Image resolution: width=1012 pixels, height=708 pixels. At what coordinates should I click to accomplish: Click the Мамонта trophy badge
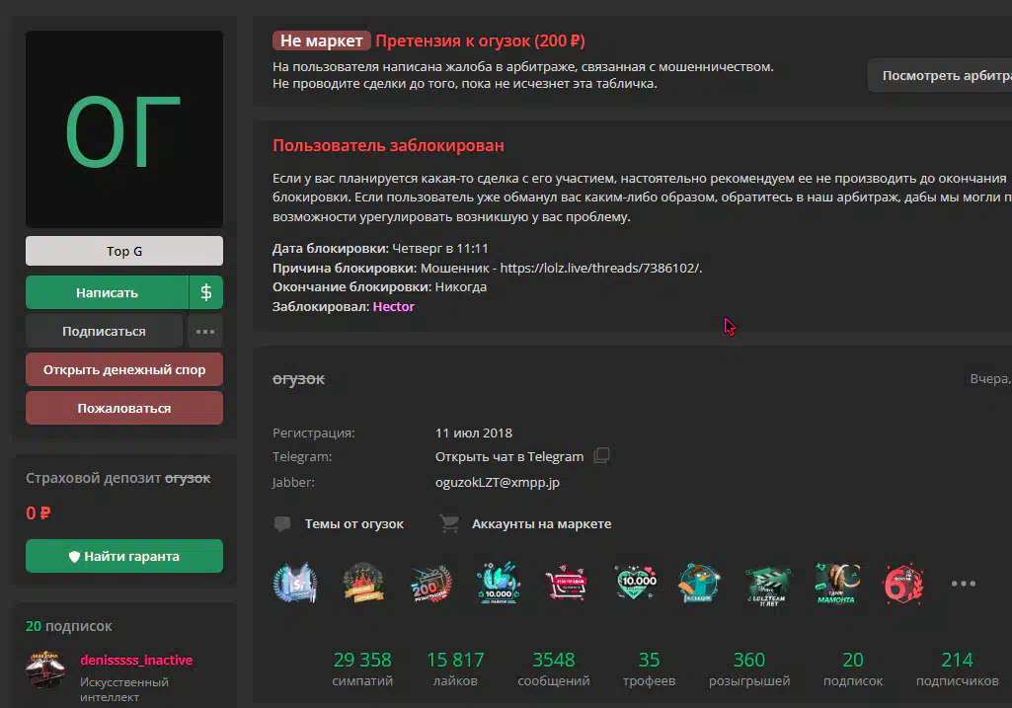tap(835, 584)
